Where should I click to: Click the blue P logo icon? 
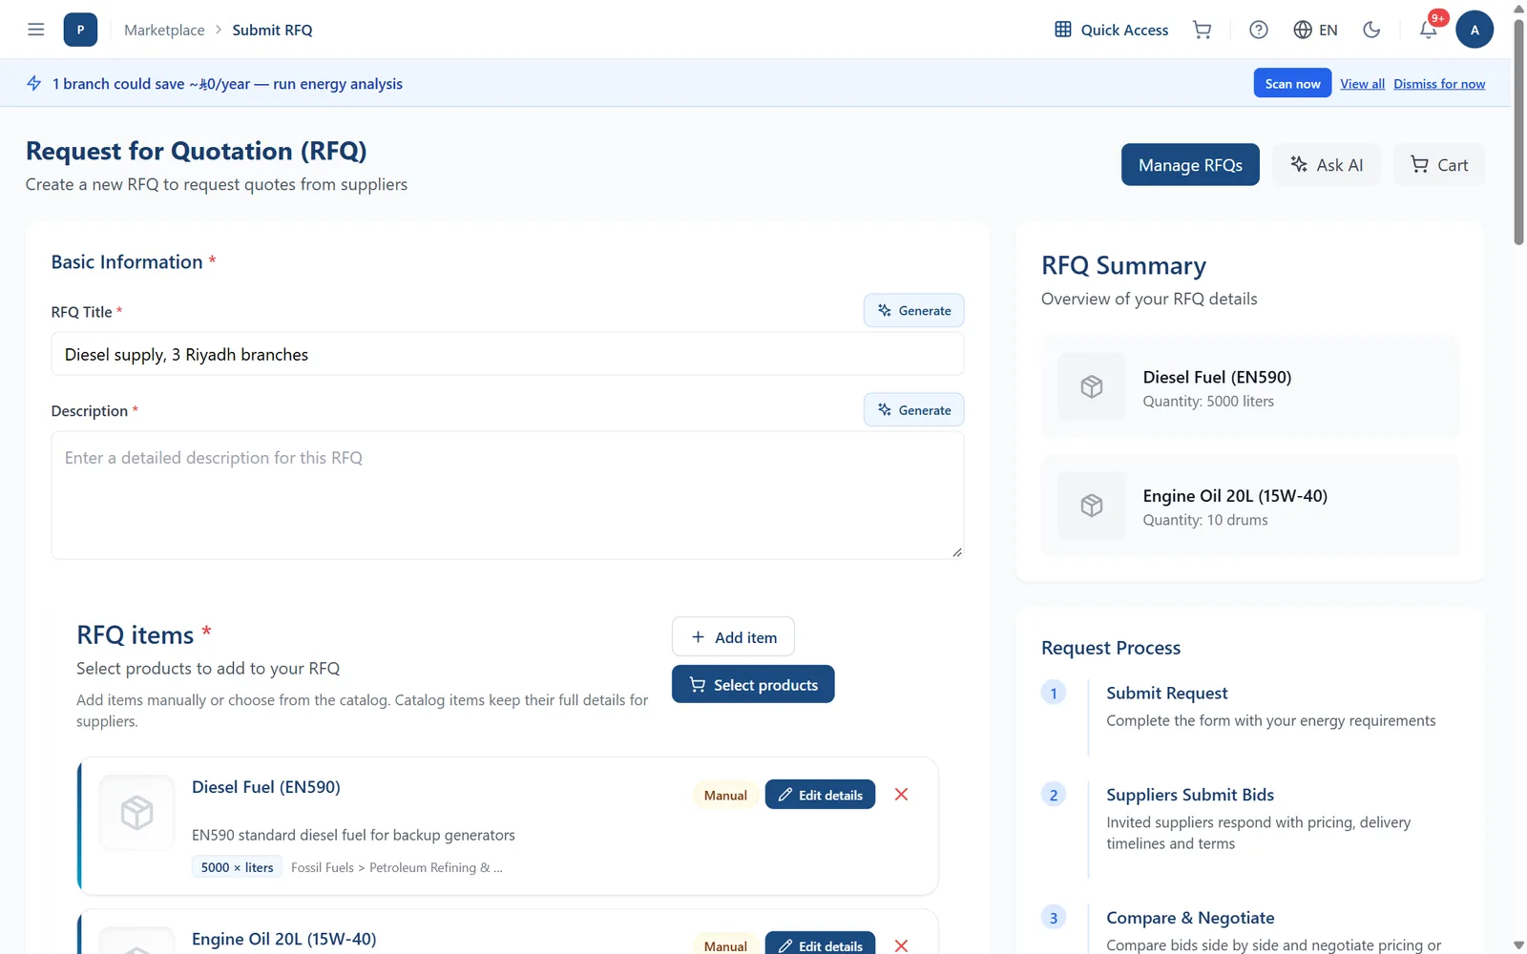point(80,30)
